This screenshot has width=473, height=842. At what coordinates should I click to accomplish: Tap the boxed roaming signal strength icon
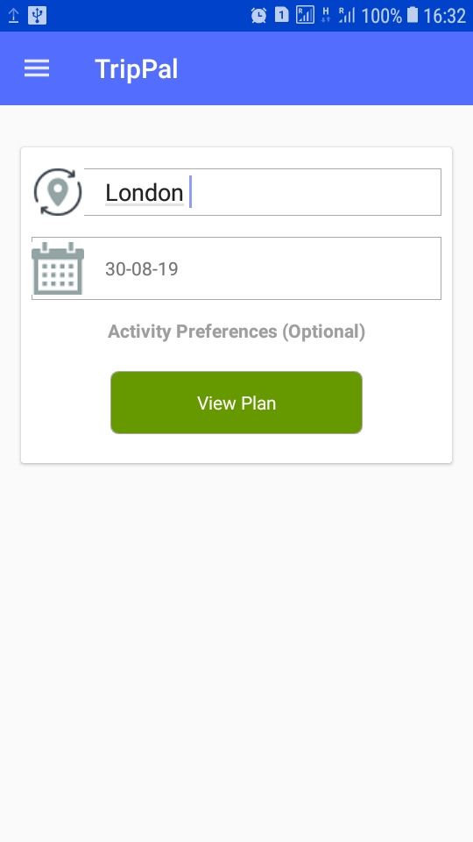pyautogui.click(x=305, y=15)
